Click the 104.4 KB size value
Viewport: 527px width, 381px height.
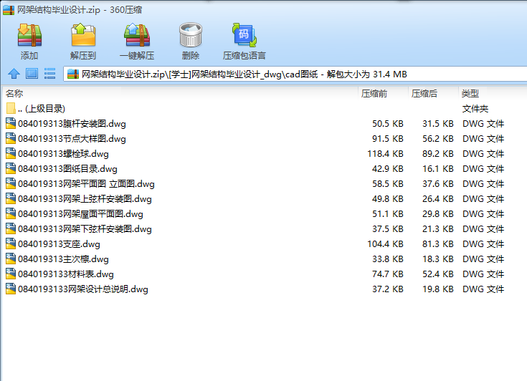[385, 244]
